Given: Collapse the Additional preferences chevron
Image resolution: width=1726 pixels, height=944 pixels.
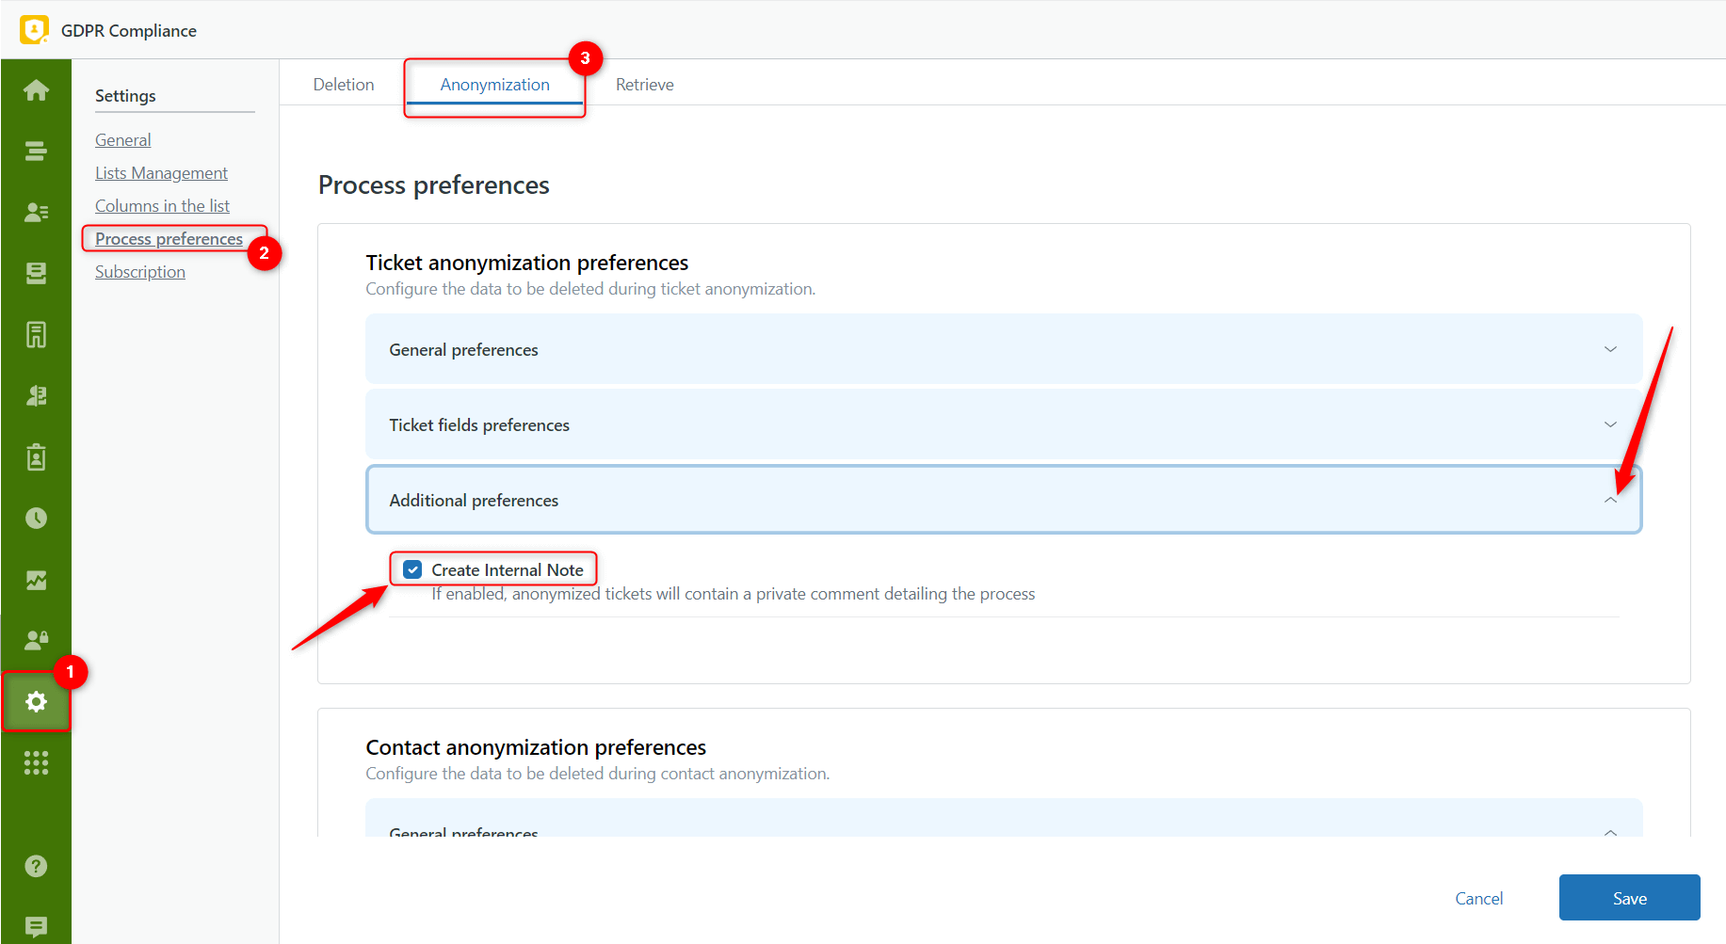Looking at the screenshot, I should [x=1610, y=500].
